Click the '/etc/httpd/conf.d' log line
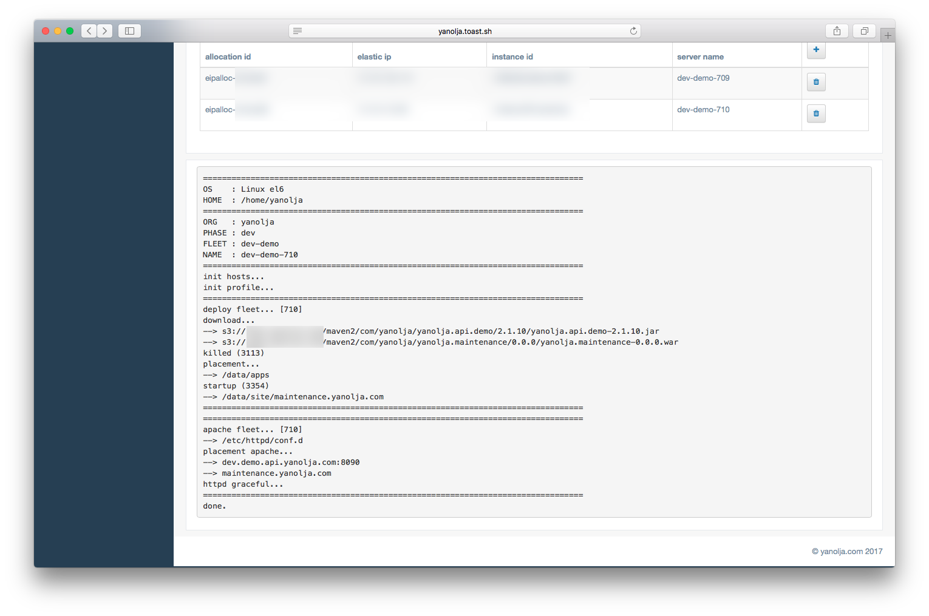The width and height of the screenshot is (929, 616). click(253, 441)
